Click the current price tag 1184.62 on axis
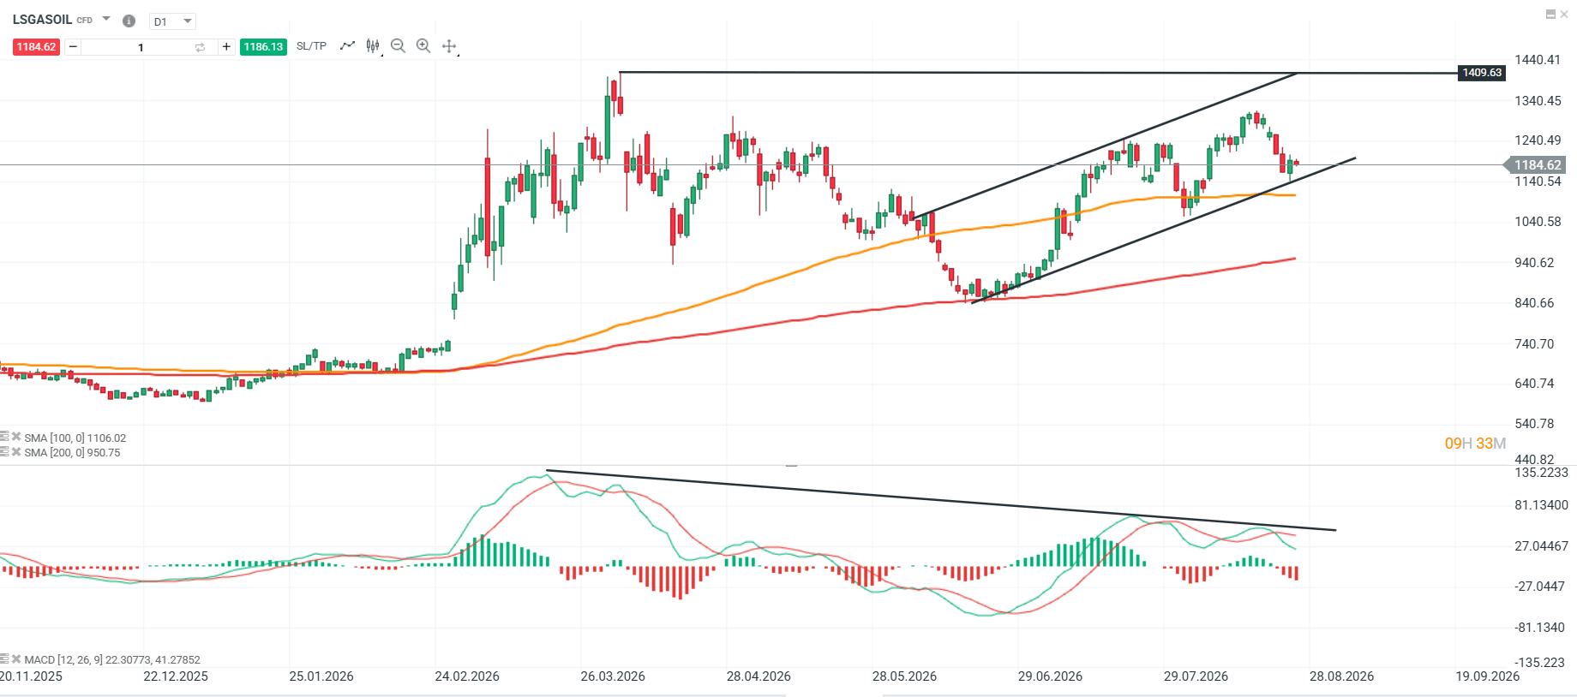 [x=1537, y=165]
